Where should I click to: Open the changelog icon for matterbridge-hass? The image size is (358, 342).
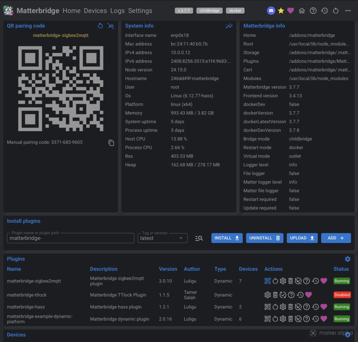pyautogui.click(x=315, y=307)
